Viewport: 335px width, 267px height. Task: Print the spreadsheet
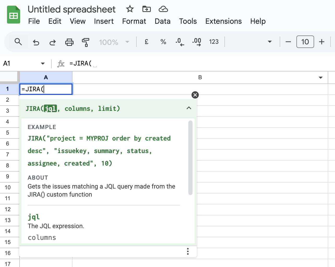pos(69,42)
